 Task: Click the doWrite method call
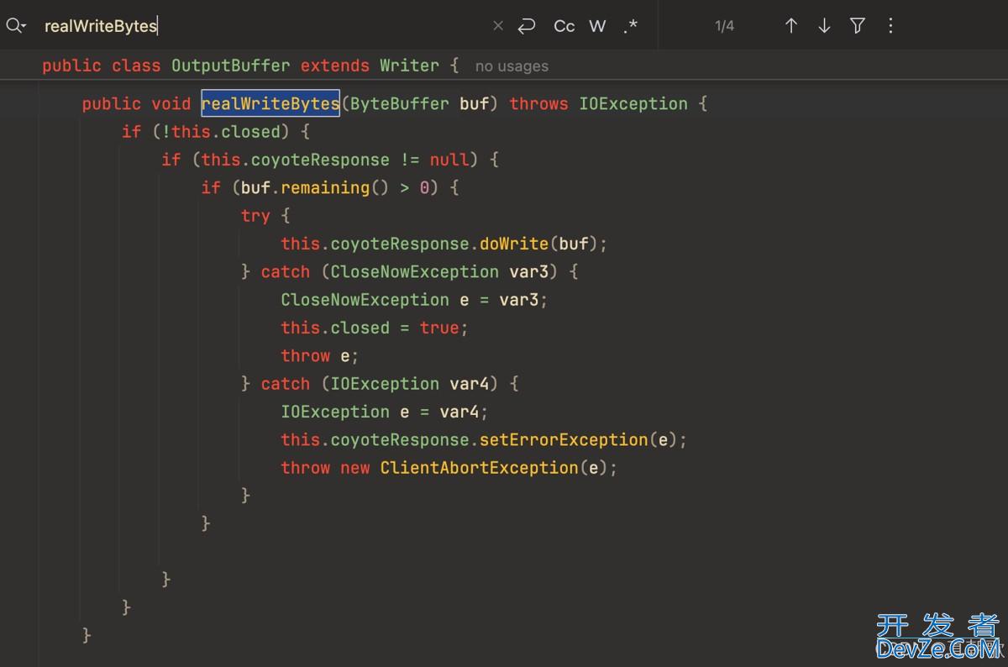coord(513,244)
